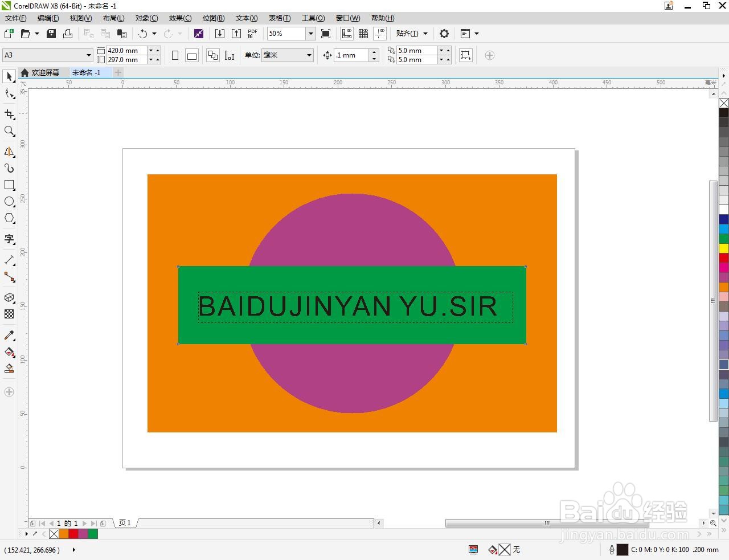This screenshot has height=560, width=729.
Task: Select the Transparency checkerboard tool
Action: [9, 314]
